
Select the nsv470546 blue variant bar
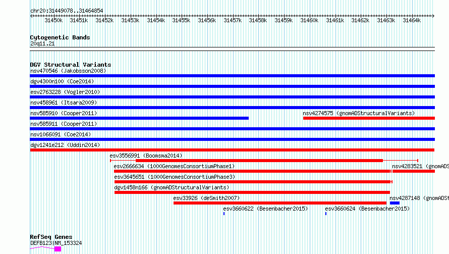232,76
